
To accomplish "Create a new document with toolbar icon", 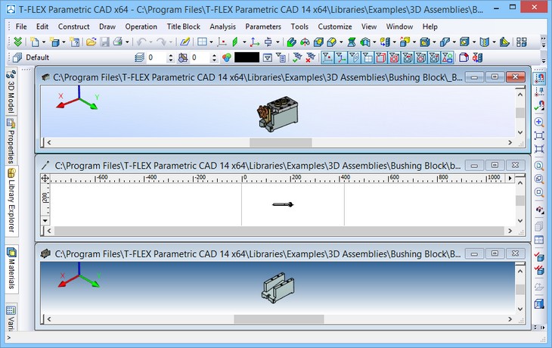I will (35, 42).
